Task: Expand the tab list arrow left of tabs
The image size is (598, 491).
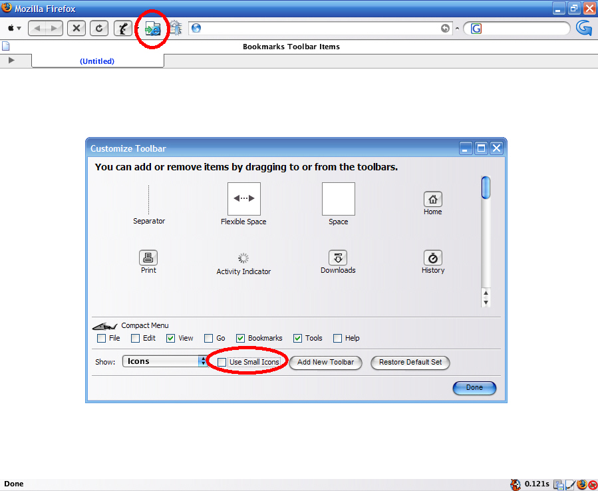Action: tap(11, 61)
